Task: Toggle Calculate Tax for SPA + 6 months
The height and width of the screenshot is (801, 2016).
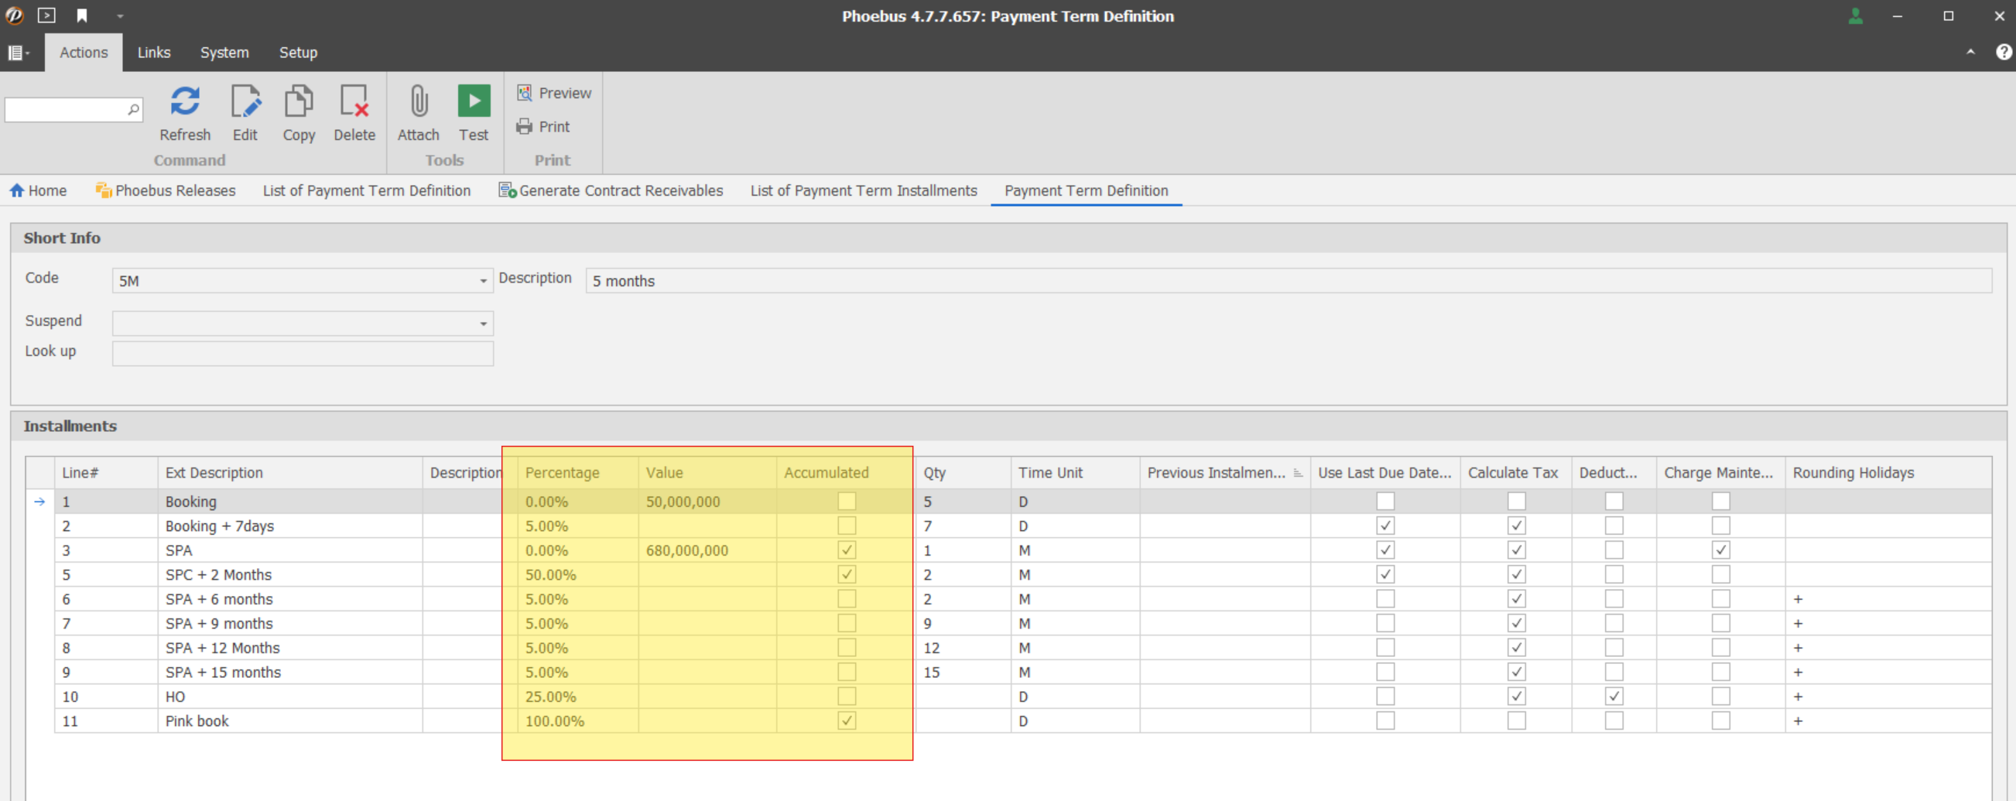Action: [x=1516, y=598]
